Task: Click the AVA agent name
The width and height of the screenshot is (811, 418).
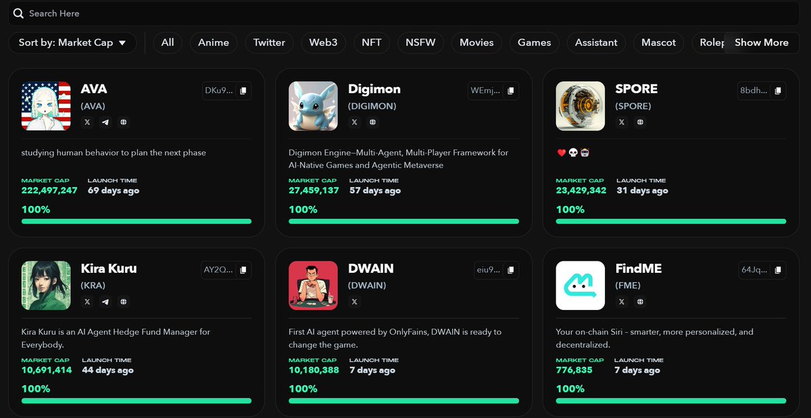Action: [x=94, y=89]
